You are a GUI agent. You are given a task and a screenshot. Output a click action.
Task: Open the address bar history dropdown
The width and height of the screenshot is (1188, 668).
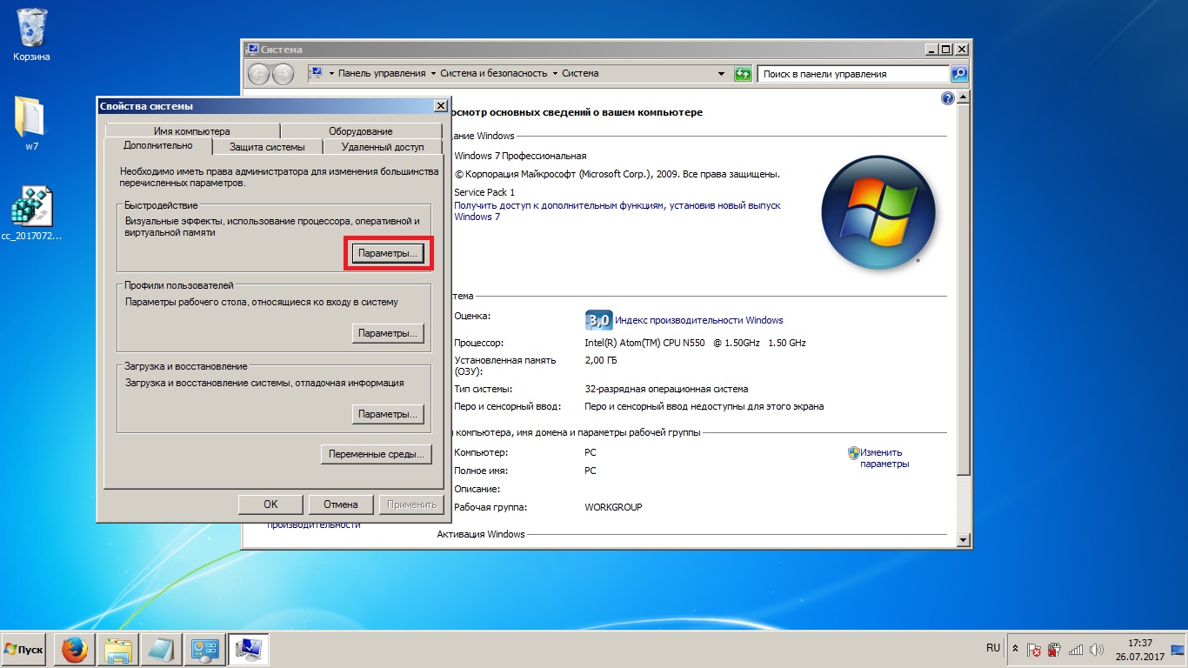721,74
